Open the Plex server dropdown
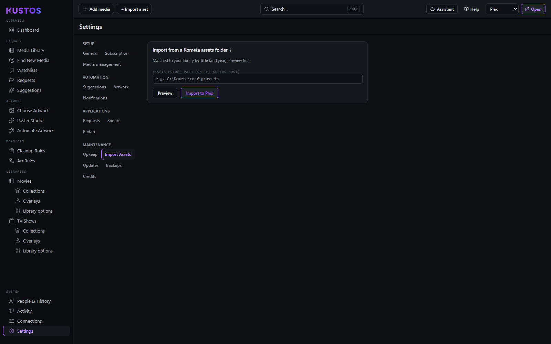The height and width of the screenshot is (344, 551). 502,9
